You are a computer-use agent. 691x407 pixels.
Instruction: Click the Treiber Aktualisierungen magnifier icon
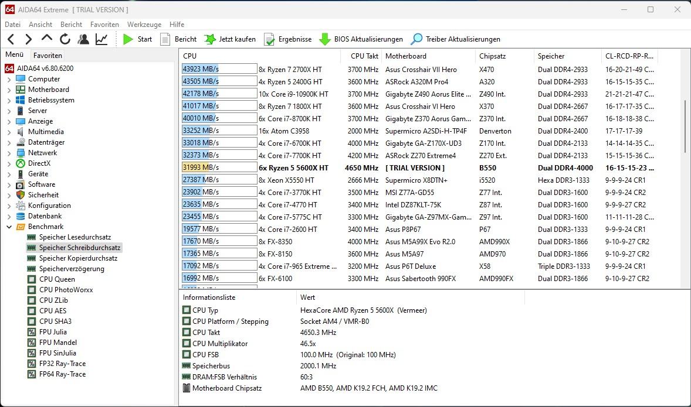tap(416, 39)
